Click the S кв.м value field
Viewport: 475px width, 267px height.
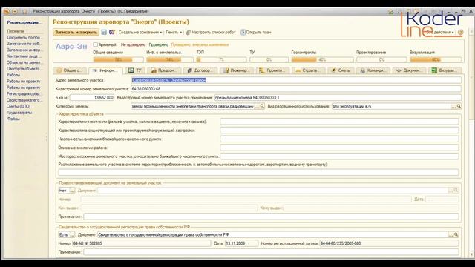(x=92, y=97)
